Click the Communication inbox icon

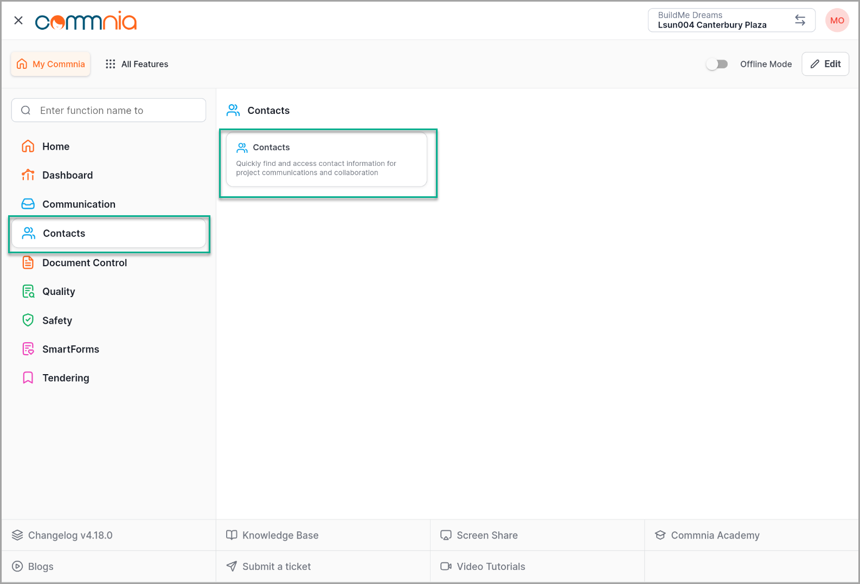28,204
